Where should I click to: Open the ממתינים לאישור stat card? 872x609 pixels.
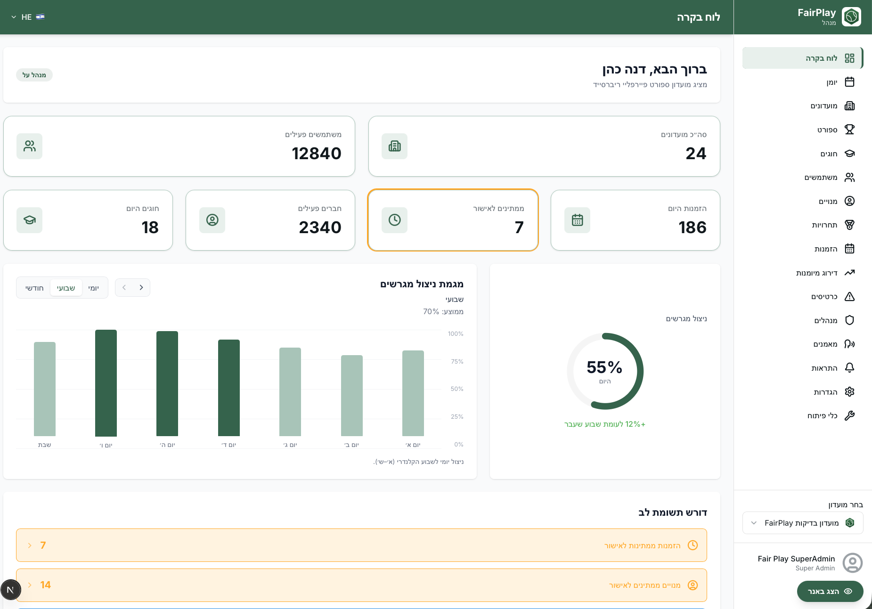pyautogui.click(x=453, y=220)
